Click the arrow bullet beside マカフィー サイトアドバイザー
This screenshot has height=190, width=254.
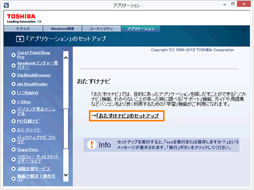[x=13, y=159]
